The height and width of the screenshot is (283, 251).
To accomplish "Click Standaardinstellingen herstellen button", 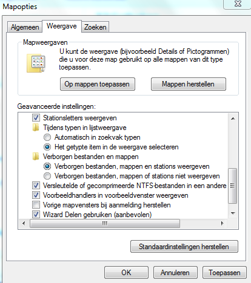I will pos(184,247).
